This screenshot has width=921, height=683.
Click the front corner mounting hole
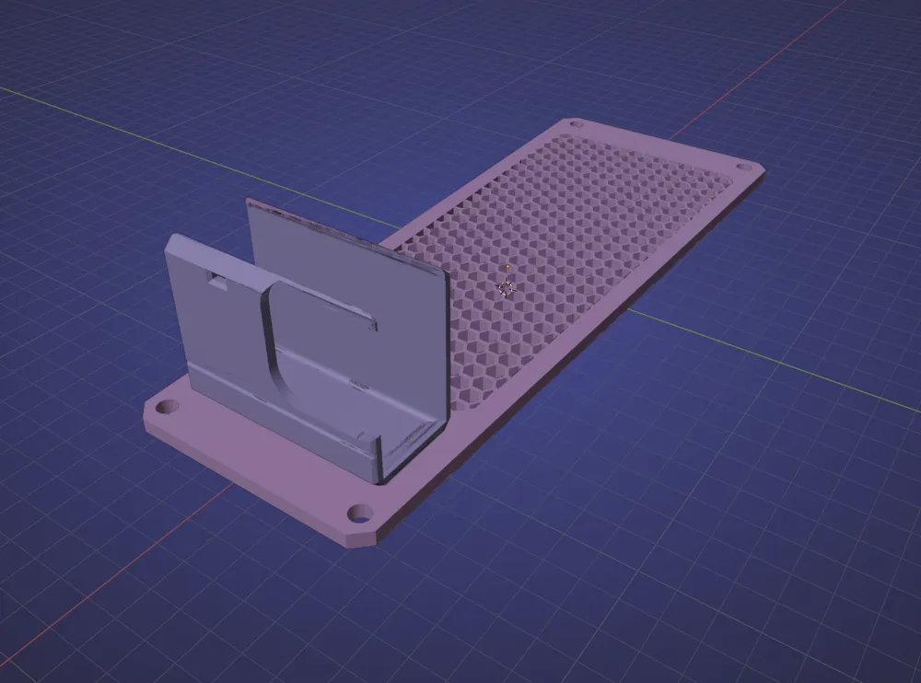coord(360,514)
